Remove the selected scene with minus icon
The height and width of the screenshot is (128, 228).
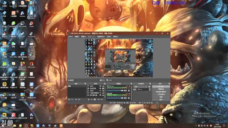[x=72, y=99]
